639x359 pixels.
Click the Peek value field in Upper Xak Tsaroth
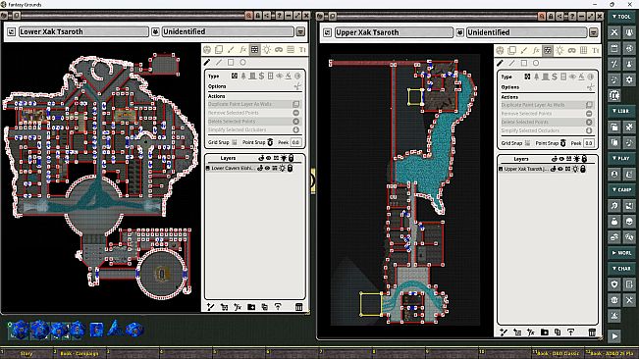tap(589, 143)
